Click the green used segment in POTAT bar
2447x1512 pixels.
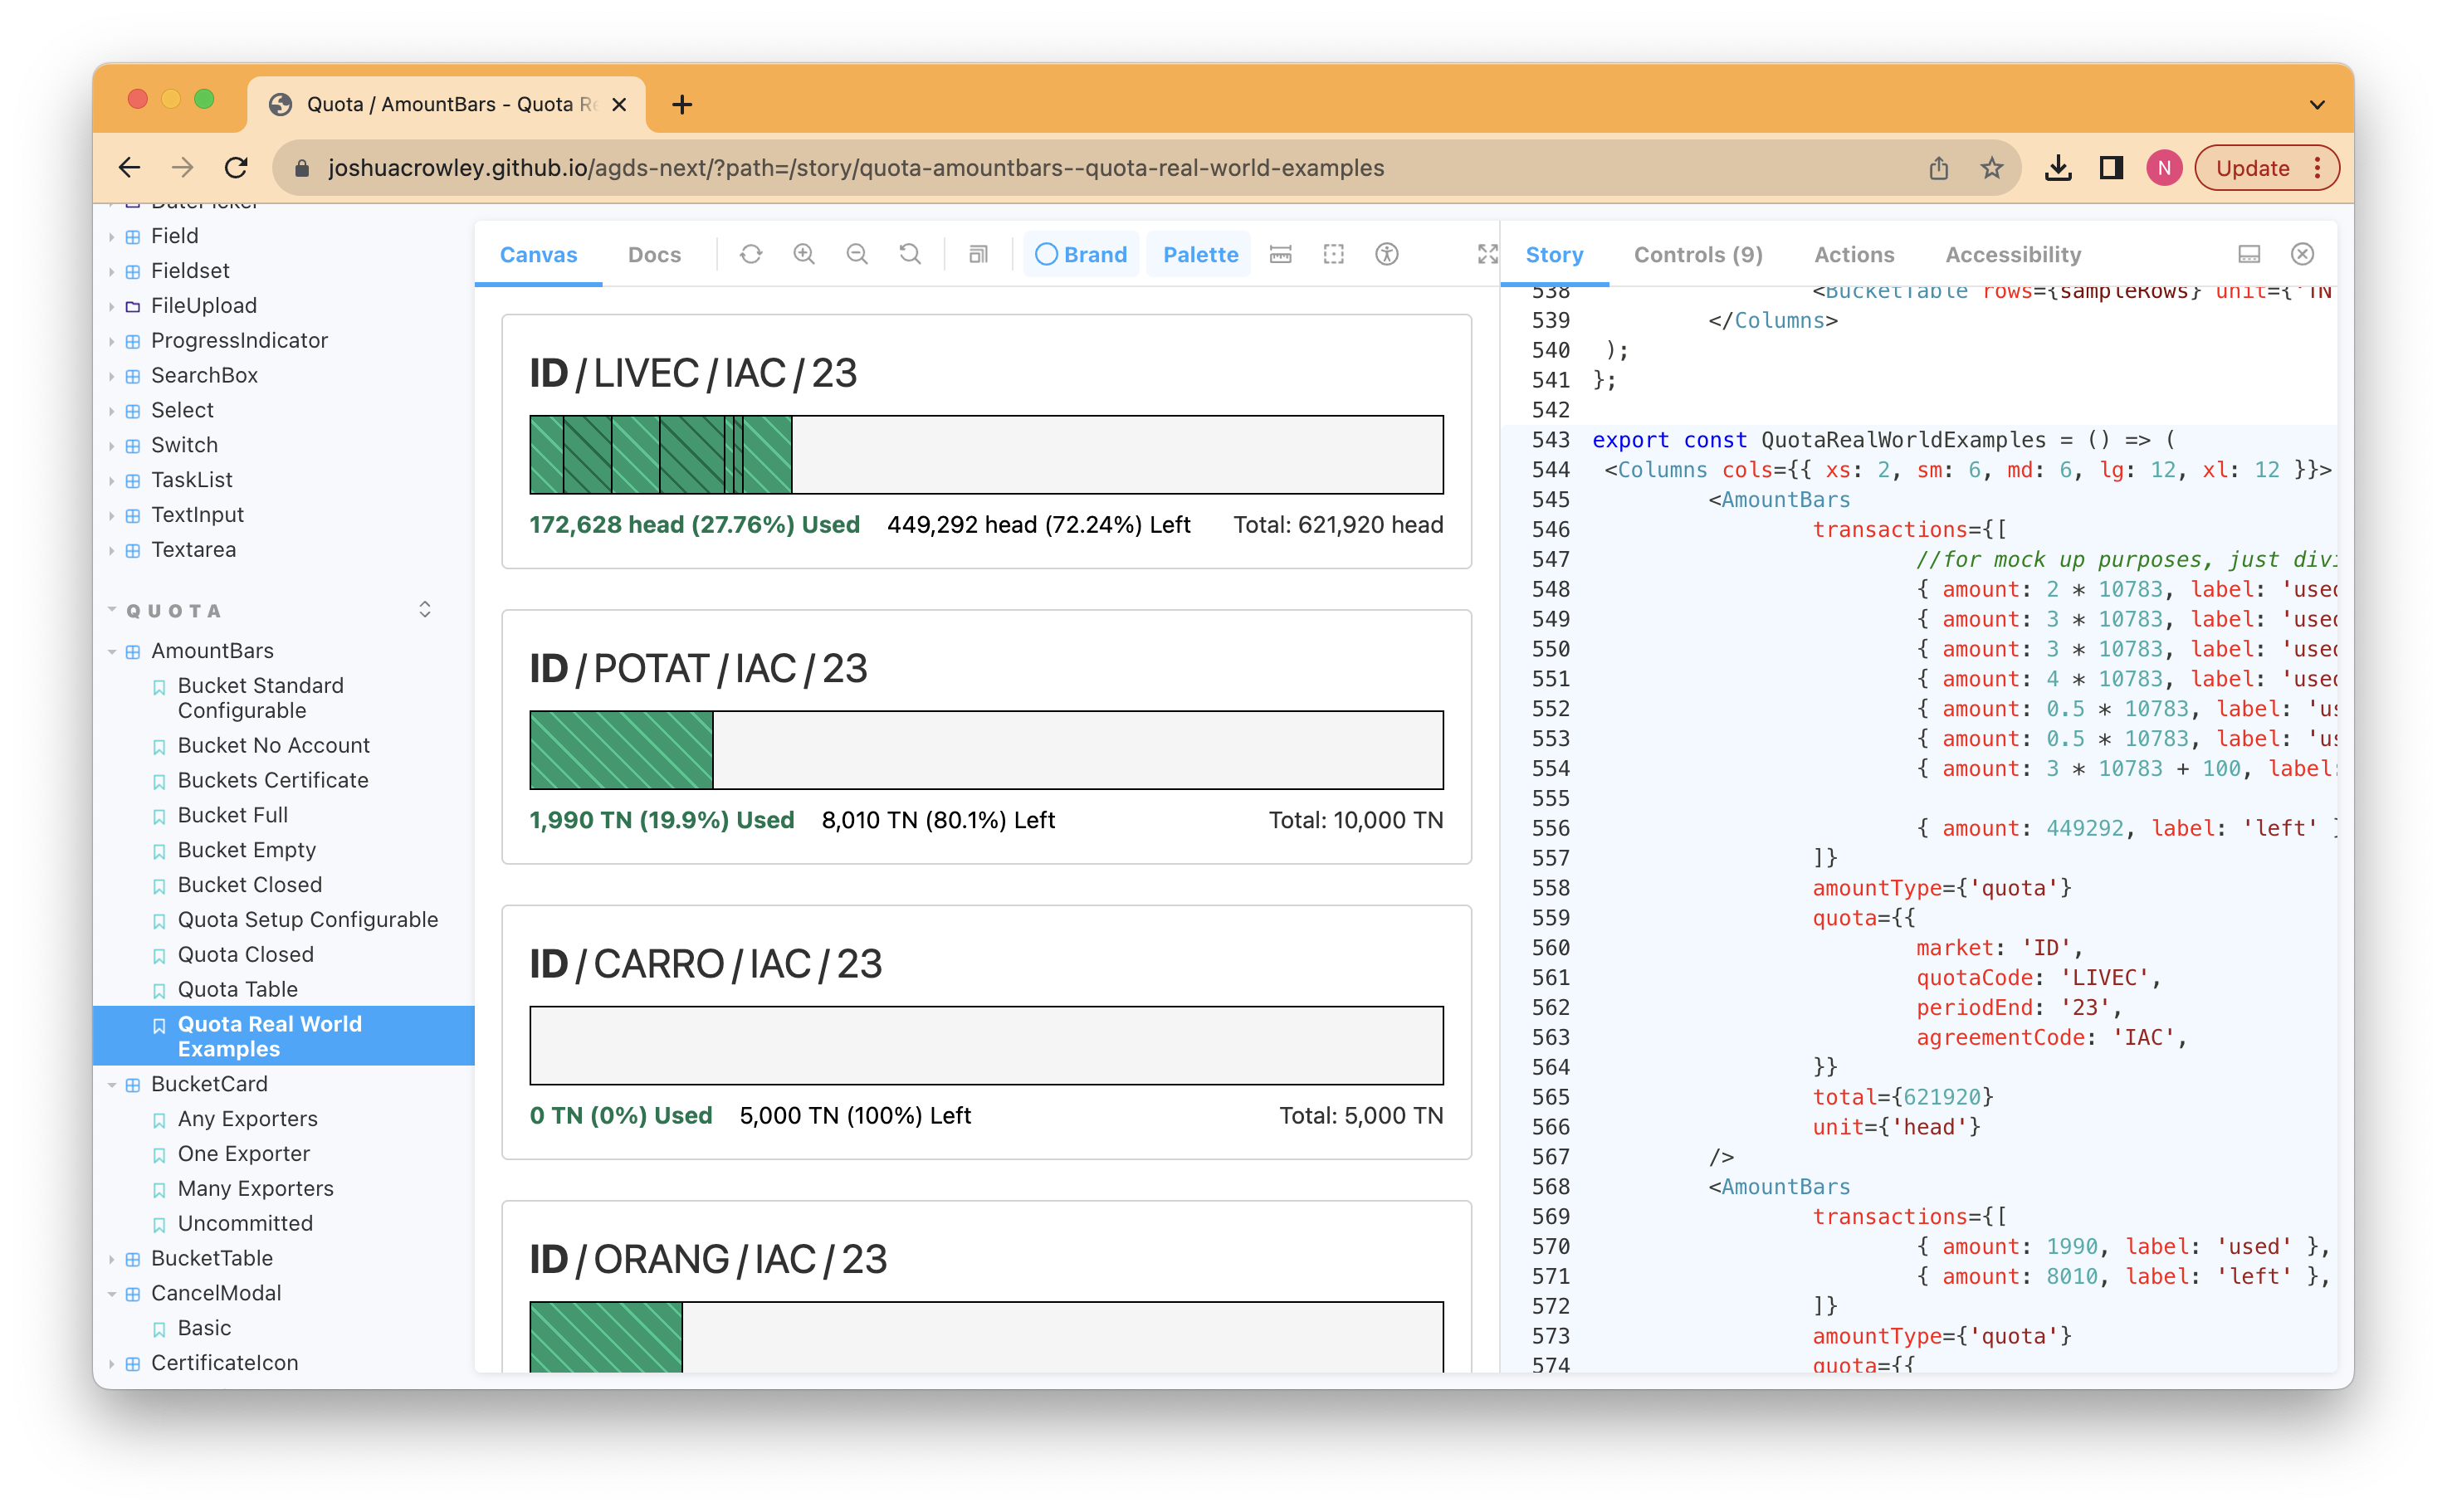[621, 750]
